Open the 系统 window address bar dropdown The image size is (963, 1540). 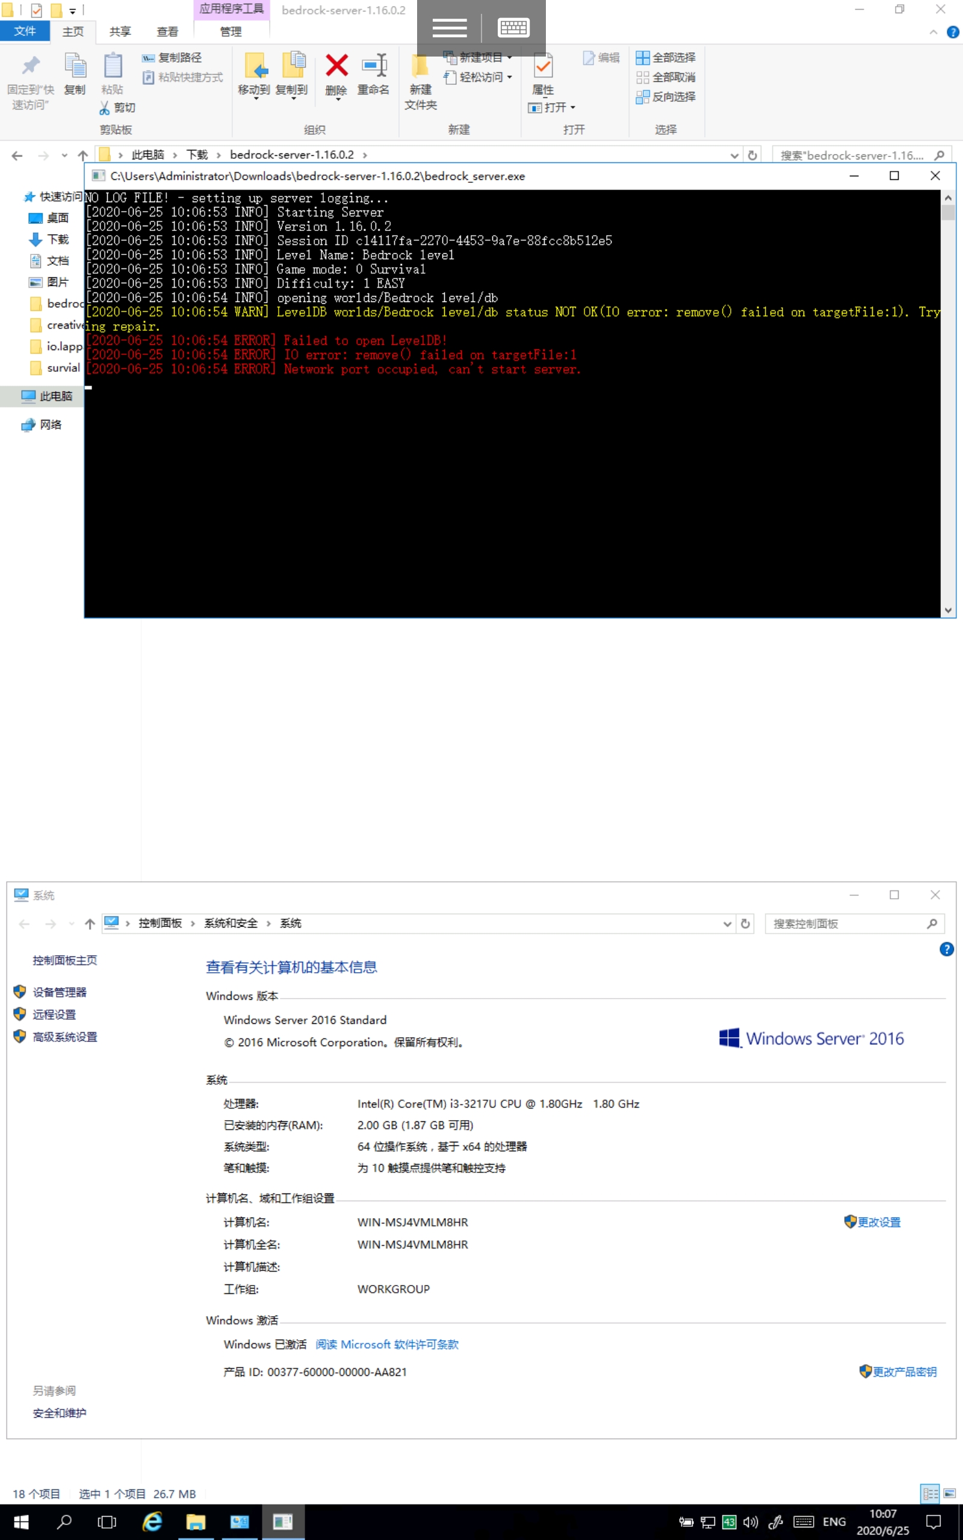727,923
